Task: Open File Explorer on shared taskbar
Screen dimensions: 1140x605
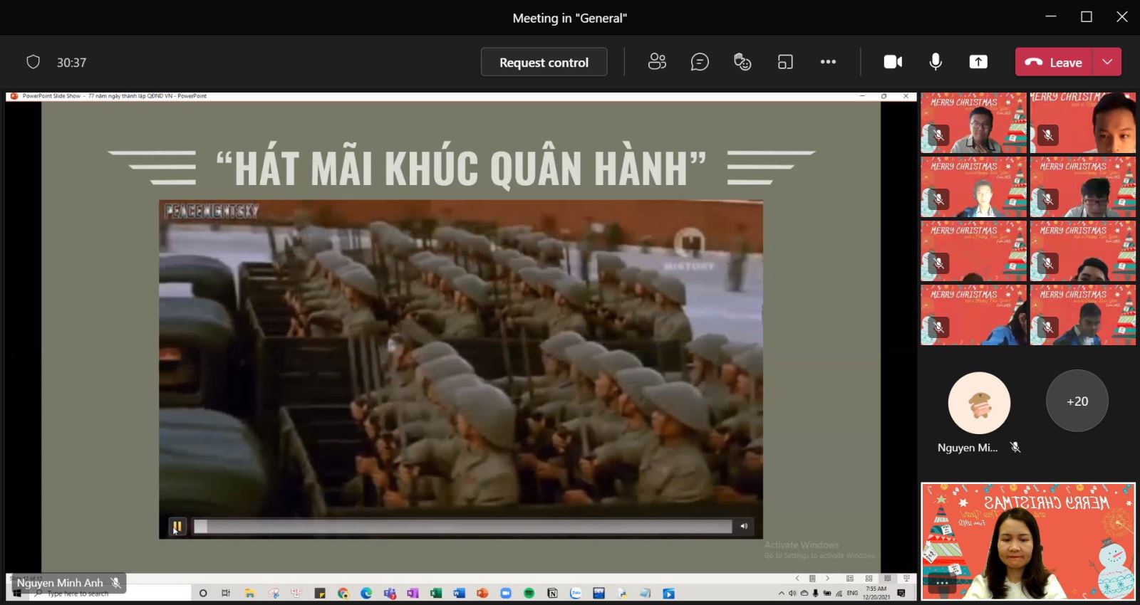Action: tap(249, 593)
